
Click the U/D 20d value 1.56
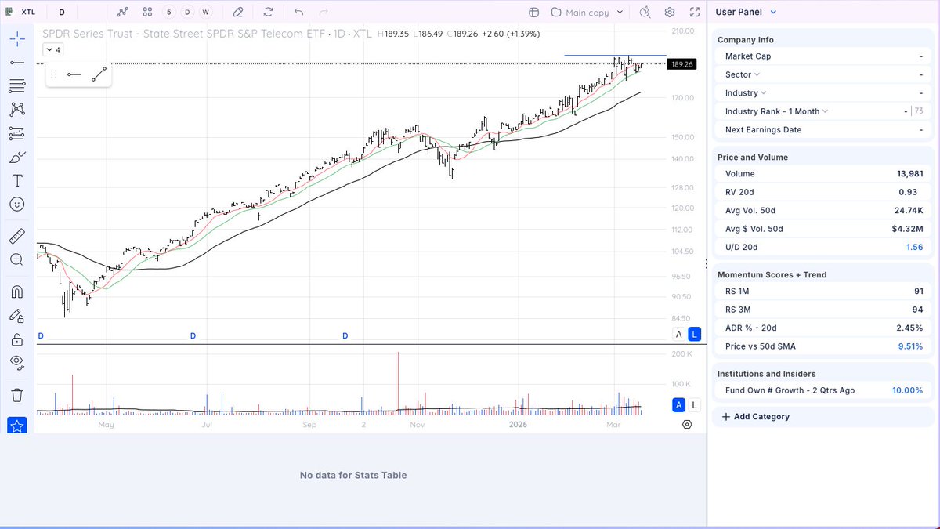914,247
